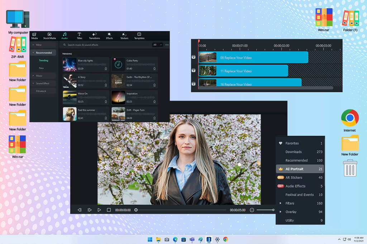The image size is (367, 244).
Task: Select the Blue city lights thumbnail
Action: coord(70,64)
